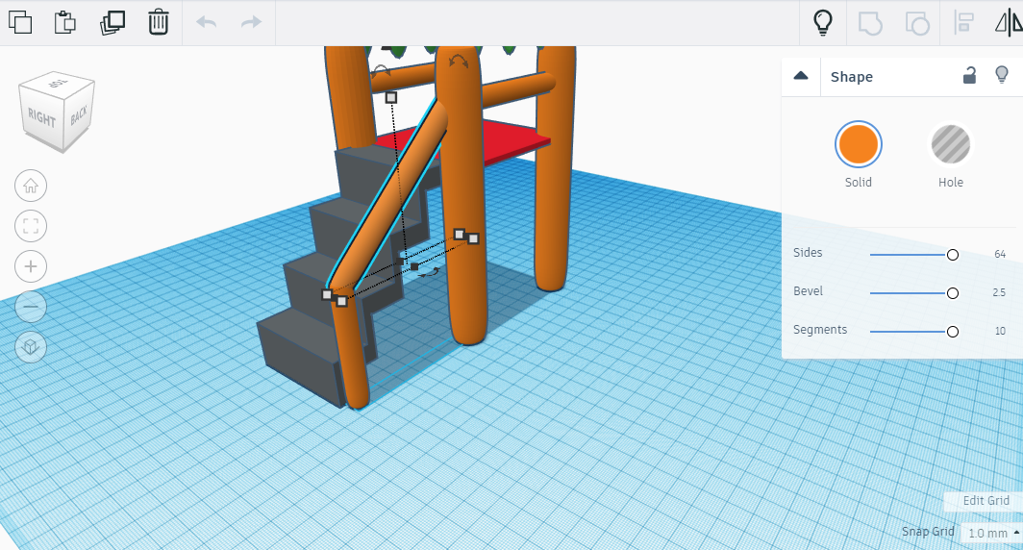Image resolution: width=1023 pixels, height=550 pixels.
Task: Click the Solid label text
Action: [859, 183]
